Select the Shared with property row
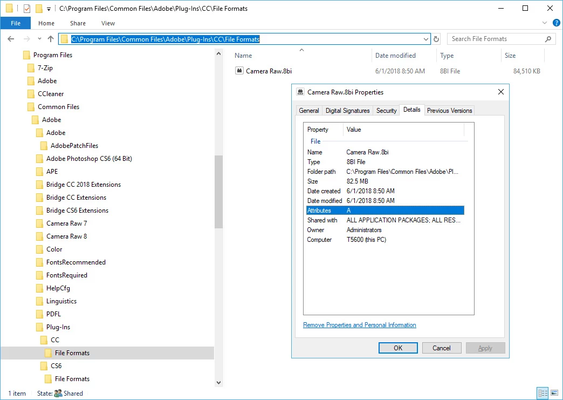 click(x=385, y=220)
